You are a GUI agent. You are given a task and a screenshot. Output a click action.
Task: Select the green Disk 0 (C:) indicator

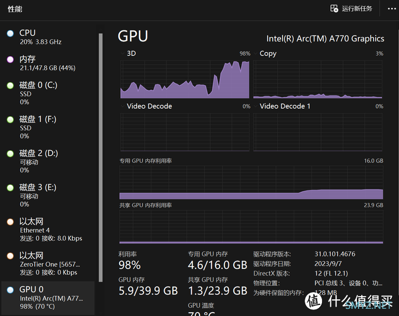coord(10,85)
